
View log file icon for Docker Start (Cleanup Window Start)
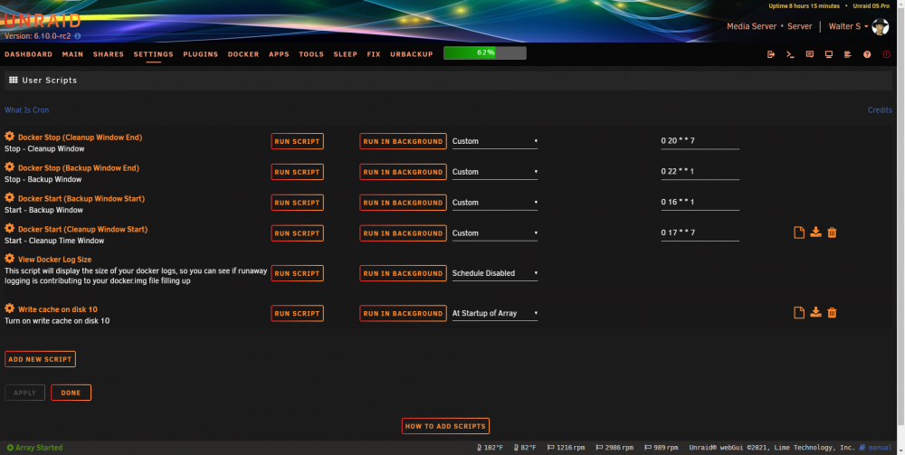799,232
